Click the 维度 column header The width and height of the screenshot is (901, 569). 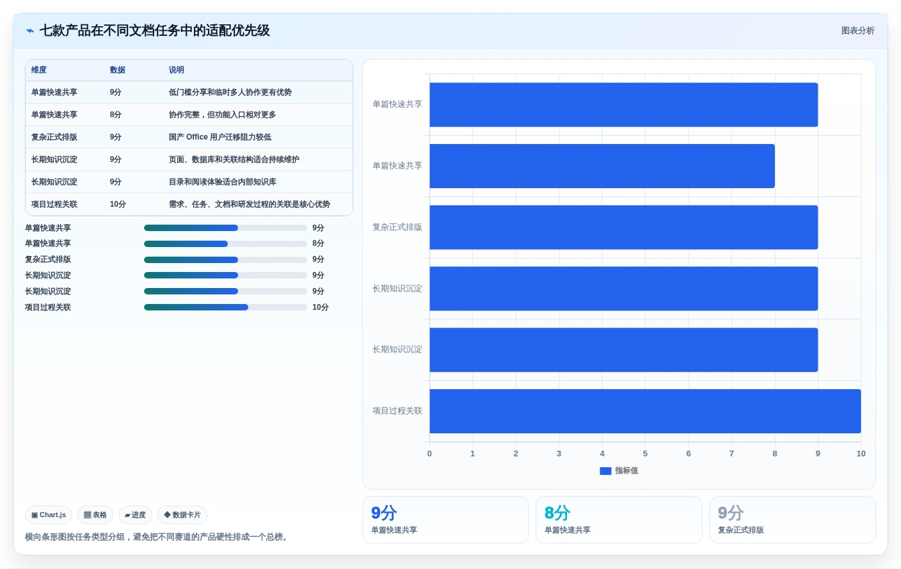(x=39, y=70)
